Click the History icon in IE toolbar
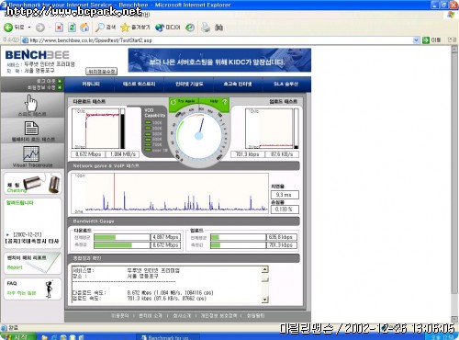The image size is (459, 340). pos(190,28)
